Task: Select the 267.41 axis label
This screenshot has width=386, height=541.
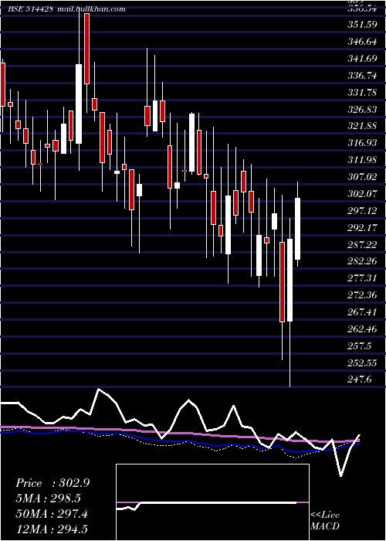Action: point(362,312)
